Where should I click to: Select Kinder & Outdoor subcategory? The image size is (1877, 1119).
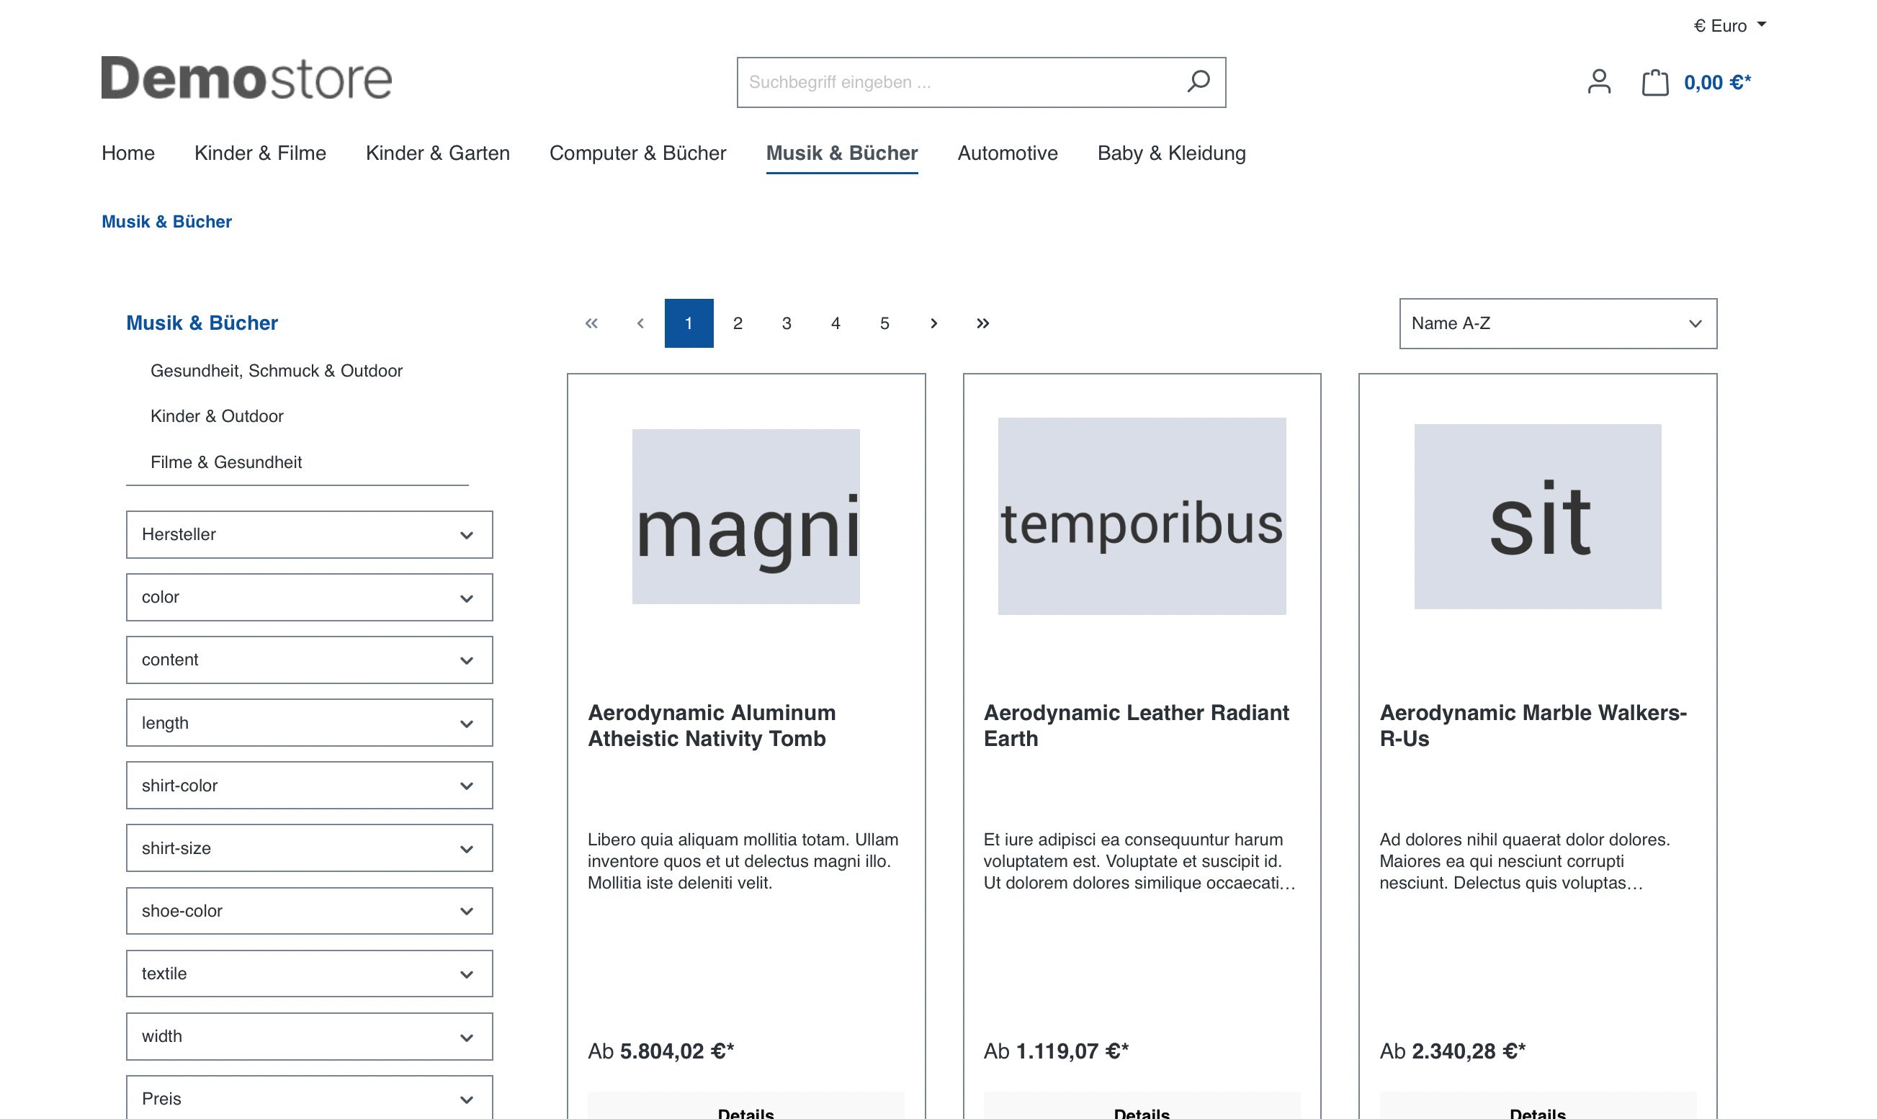coord(217,415)
